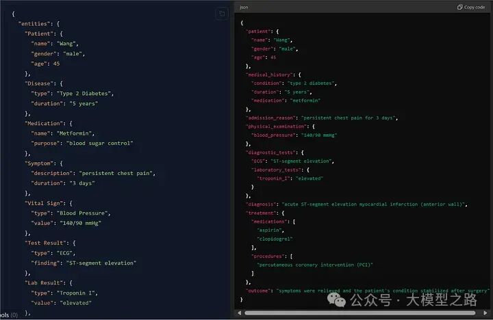Open the Tools (0) tab at bottom left
Viewport: 493px width, 320px height.
coord(8,314)
